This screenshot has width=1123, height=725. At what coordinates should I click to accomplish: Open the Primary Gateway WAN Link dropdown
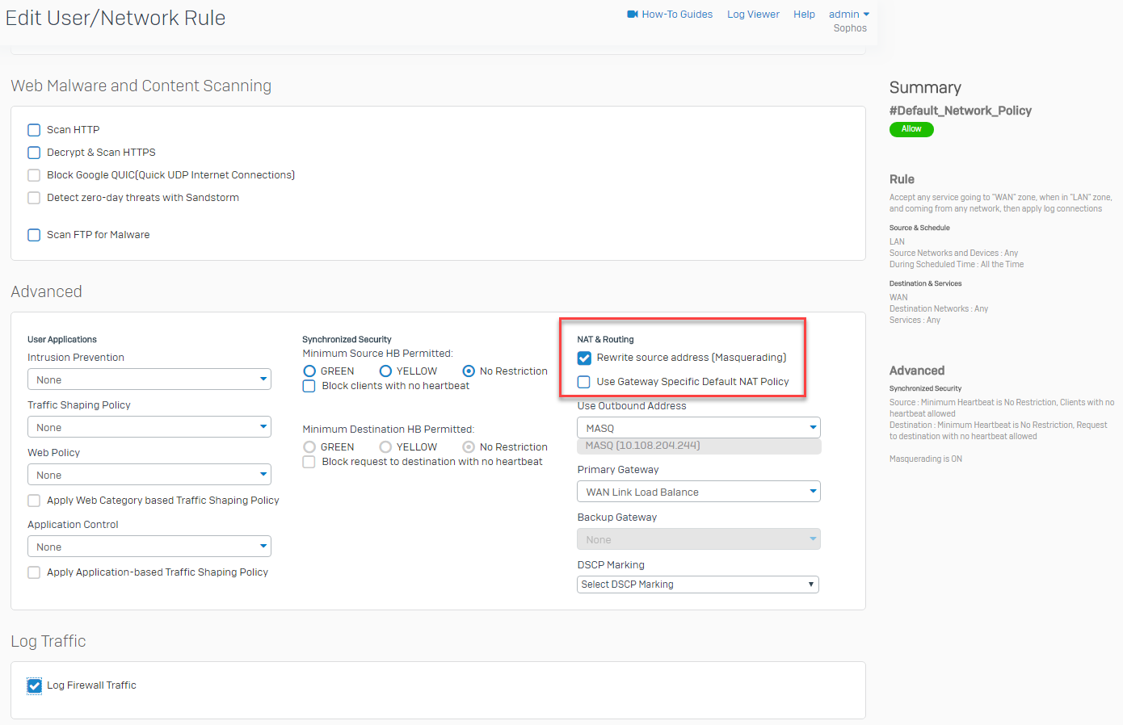click(x=699, y=492)
